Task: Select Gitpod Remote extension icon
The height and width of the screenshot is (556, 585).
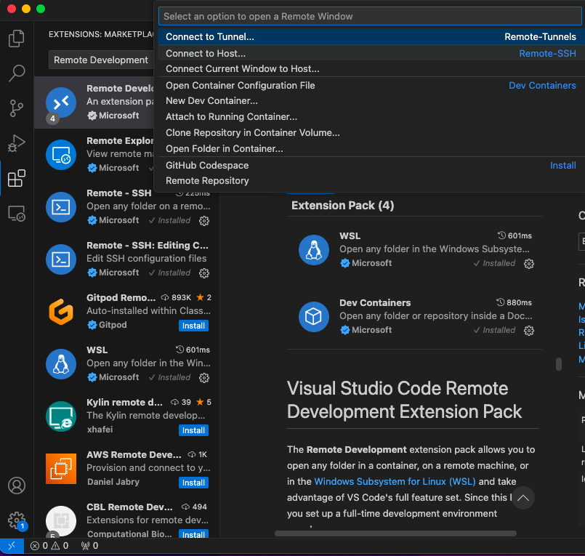Action: [61, 312]
